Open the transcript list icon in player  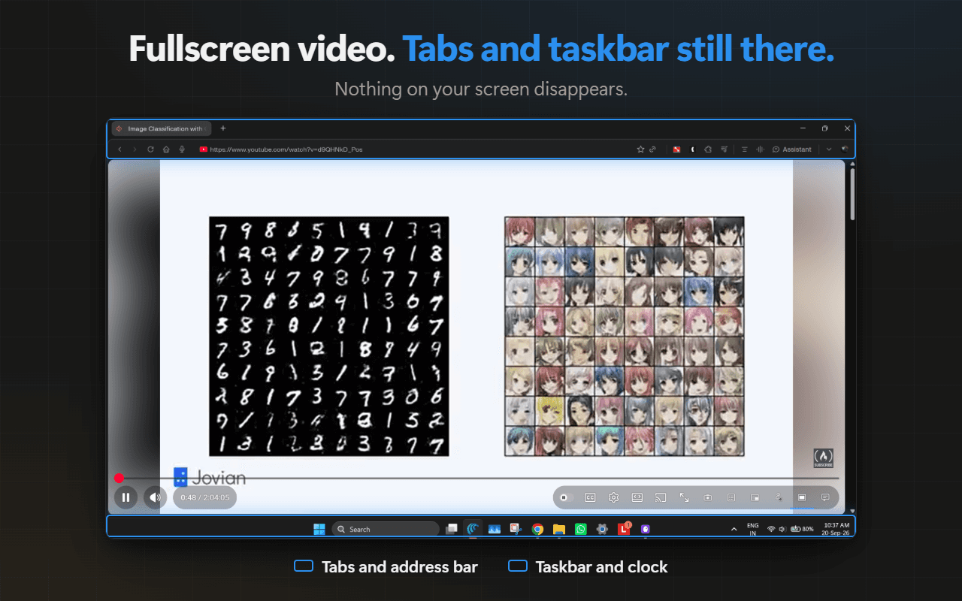731,497
